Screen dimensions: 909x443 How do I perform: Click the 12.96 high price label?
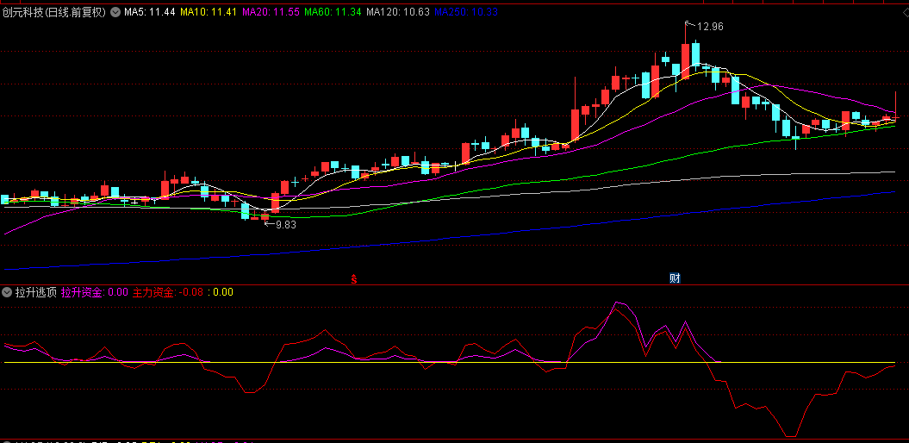pos(710,26)
